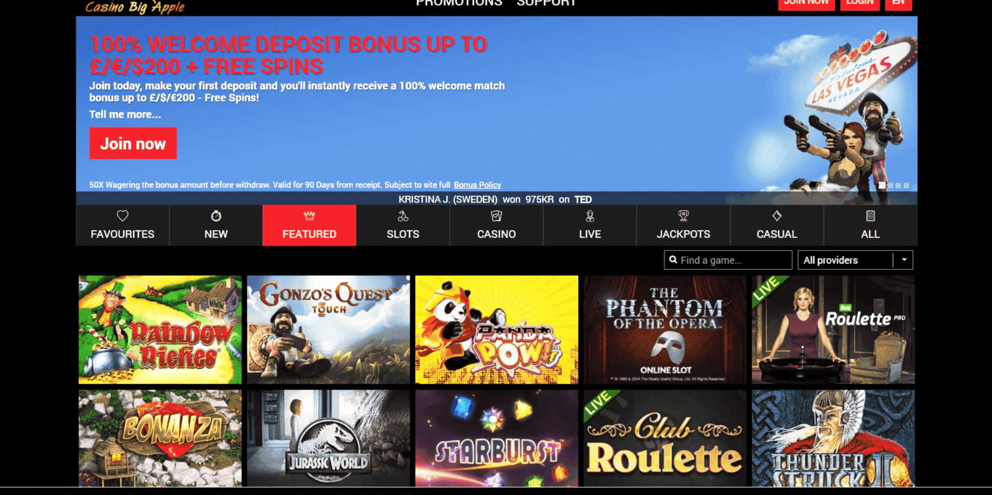Image resolution: width=992 pixels, height=495 pixels.
Task: Open the Support menu item
Action: [546, 3]
